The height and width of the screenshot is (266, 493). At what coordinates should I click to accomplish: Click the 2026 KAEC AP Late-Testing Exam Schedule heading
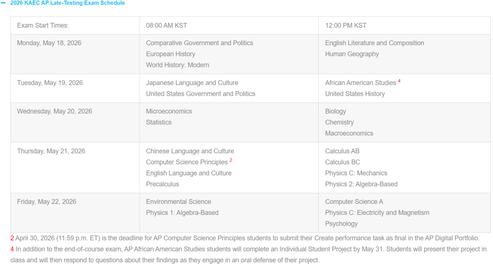tap(67, 3)
